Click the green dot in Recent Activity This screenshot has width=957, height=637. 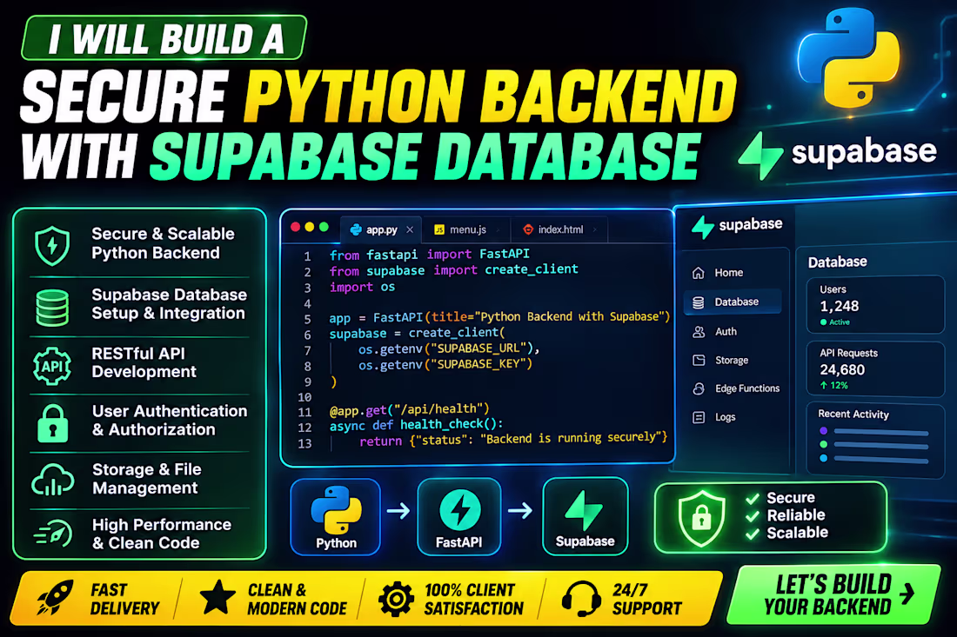tap(823, 444)
